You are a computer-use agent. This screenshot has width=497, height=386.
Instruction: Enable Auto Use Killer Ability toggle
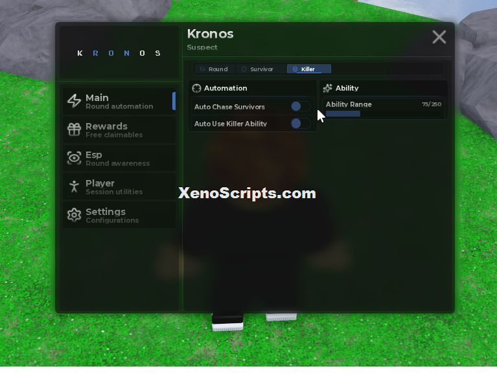click(301, 124)
